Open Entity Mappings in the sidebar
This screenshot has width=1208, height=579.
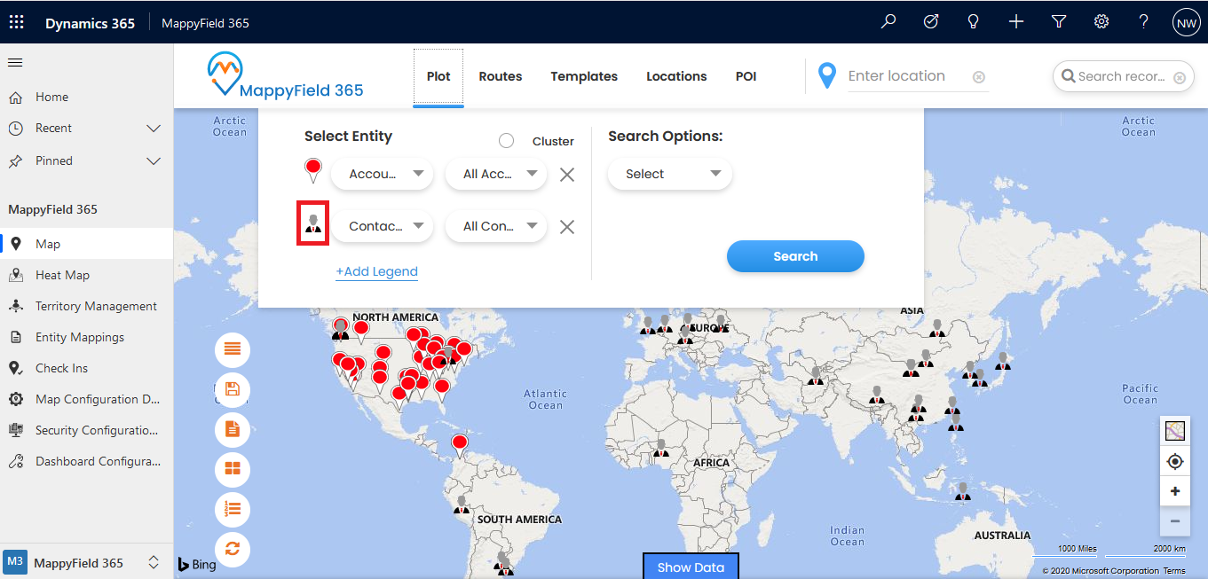pyautogui.click(x=86, y=337)
